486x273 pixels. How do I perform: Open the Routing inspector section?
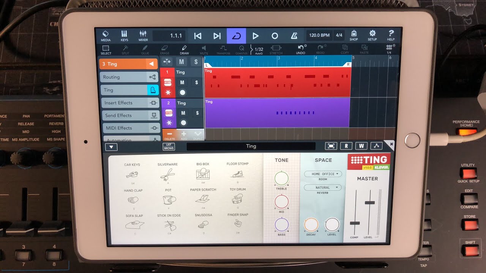[x=129, y=77]
